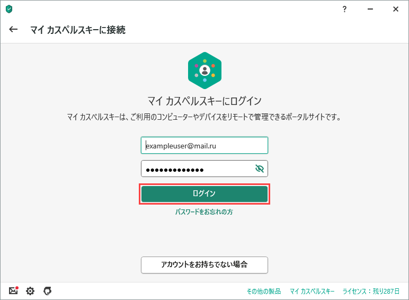Open the パスワードをお忘れの方 link
The width and height of the screenshot is (409, 300).
pyautogui.click(x=204, y=212)
